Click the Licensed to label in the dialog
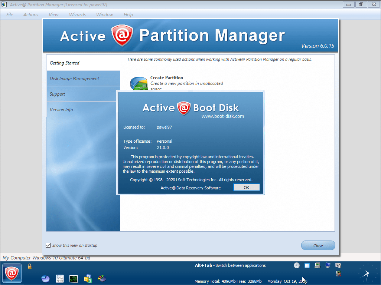Image resolution: width=381 pixels, height=285 pixels. coord(134,127)
